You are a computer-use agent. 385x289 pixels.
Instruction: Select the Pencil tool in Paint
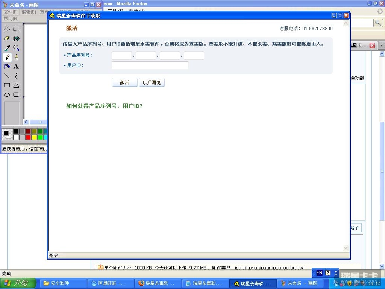click(x=7, y=57)
